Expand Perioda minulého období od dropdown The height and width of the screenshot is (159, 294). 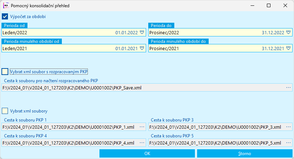[x=142, y=48]
